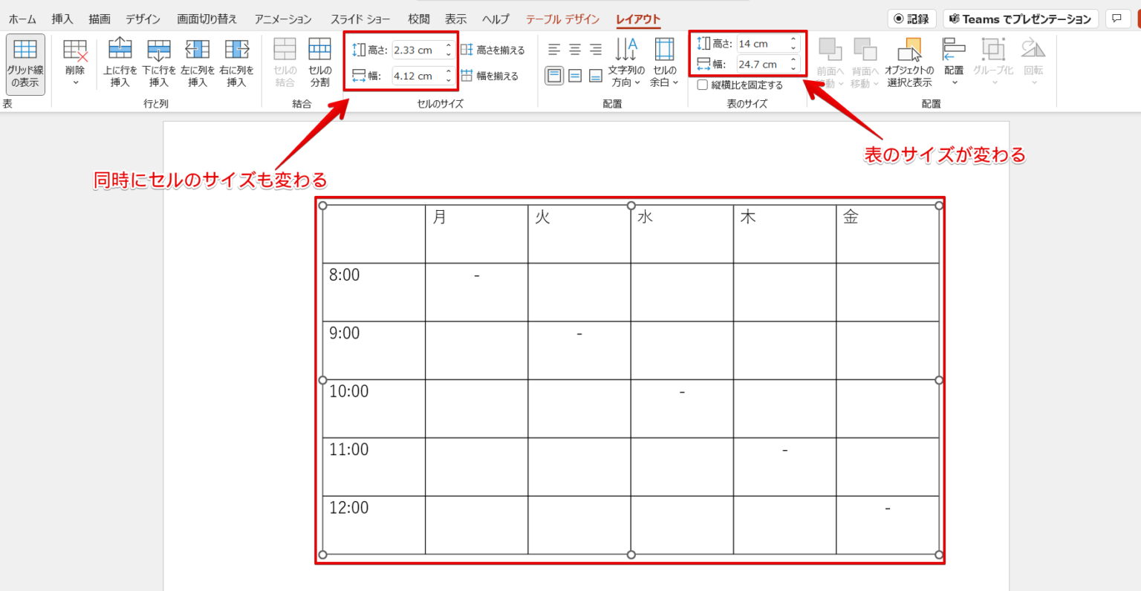Open オブジェクトの選択と表示 pane
This screenshot has width=1141, height=591.
910,62
